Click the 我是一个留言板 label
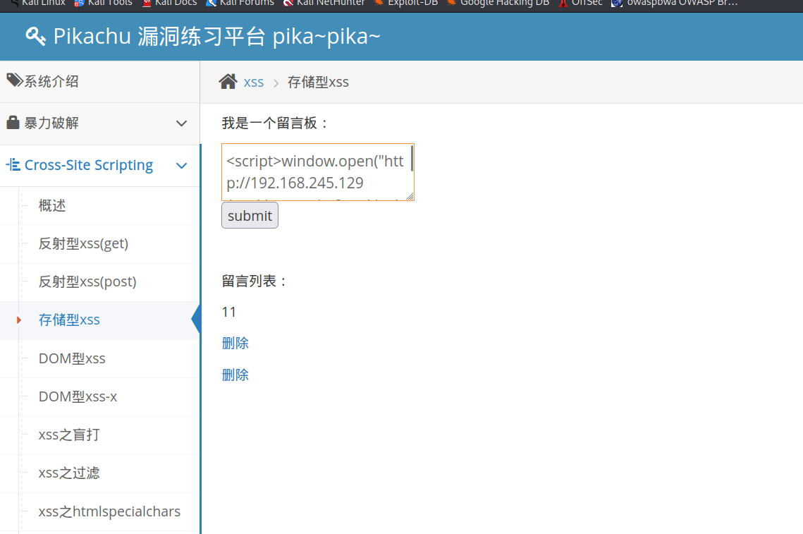The width and height of the screenshot is (803, 534). point(275,123)
